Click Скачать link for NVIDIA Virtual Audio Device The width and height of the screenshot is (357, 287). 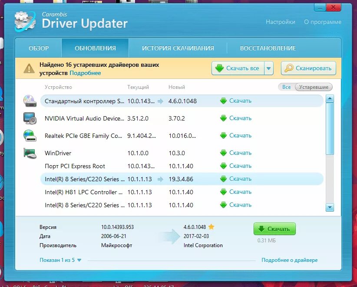click(240, 118)
